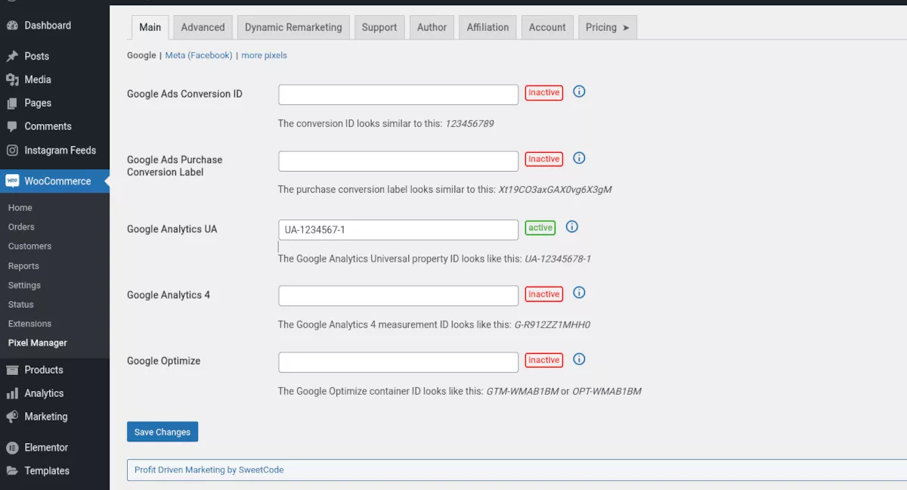The height and width of the screenshot is (490, 907).
Task: Open the Support tab
Action: coord(379,27)
